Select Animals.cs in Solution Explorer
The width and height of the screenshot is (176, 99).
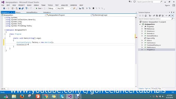(150, 34)
